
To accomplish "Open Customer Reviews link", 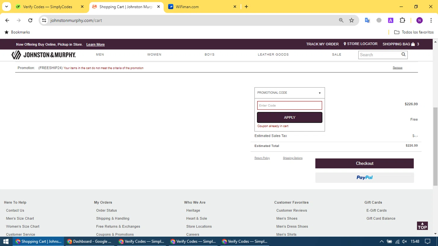I will pyautogui.click(x=292, y=210).
